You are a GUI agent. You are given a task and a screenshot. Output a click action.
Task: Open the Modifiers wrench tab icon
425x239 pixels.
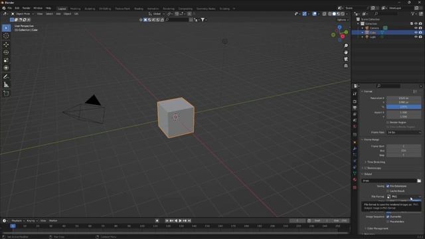355,149
